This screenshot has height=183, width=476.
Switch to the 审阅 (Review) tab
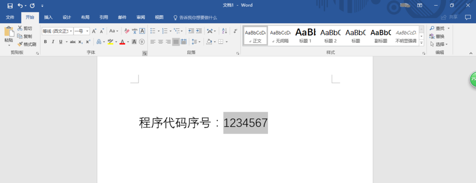[x=141, y=17]
